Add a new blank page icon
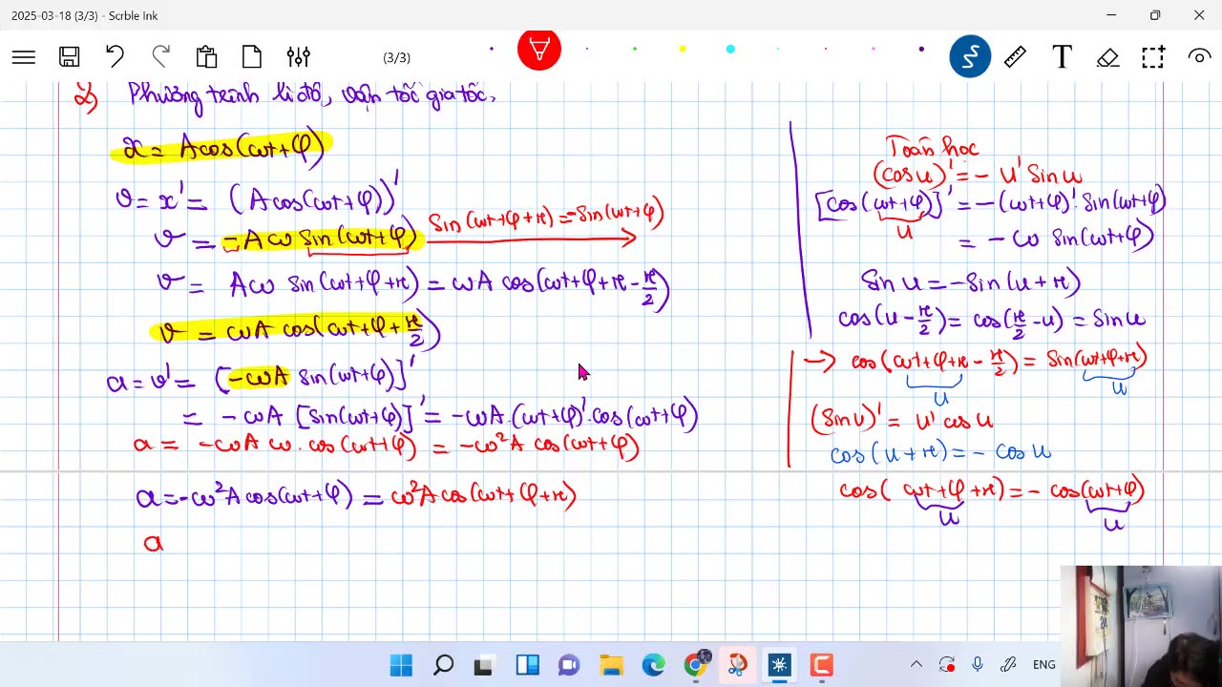Viewport: 1222px width, 687px height. click(252, 57)
